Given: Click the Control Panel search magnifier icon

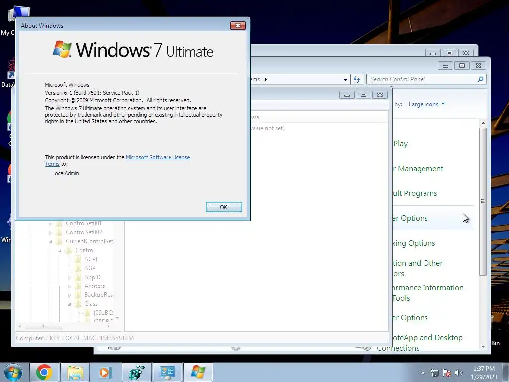Looking at the screenshot, I should pyautogui.click(x=481, y=79).
